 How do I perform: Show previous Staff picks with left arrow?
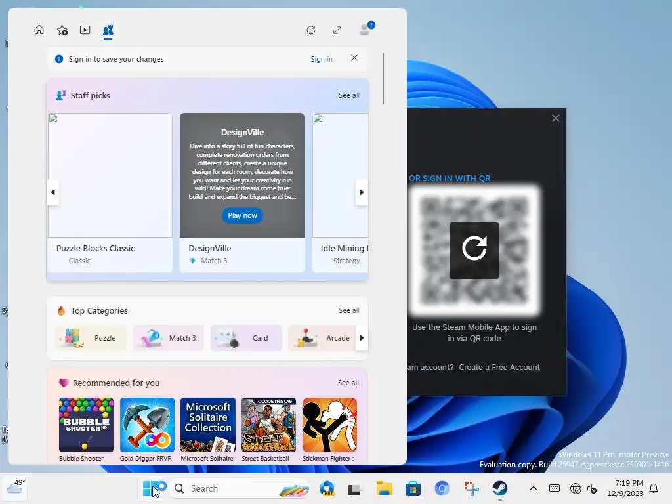[52, 192]
